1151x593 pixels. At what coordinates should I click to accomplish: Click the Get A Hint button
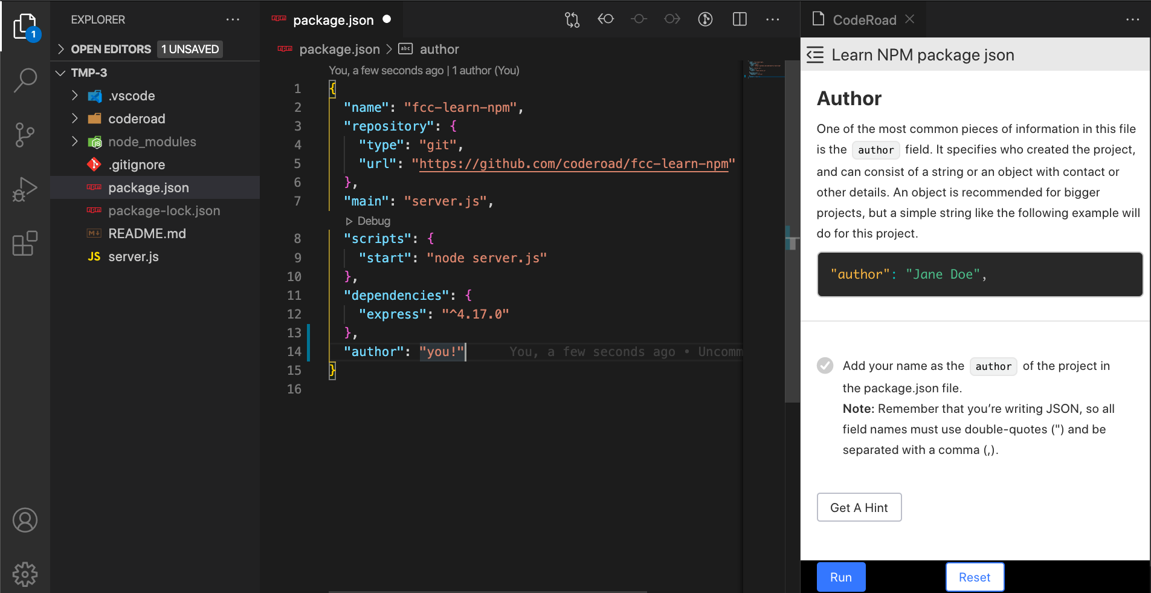859,507
